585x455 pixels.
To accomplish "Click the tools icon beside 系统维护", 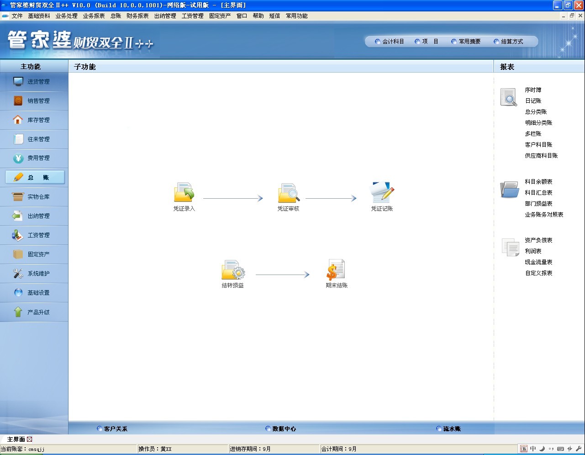I will click(18, 273).
